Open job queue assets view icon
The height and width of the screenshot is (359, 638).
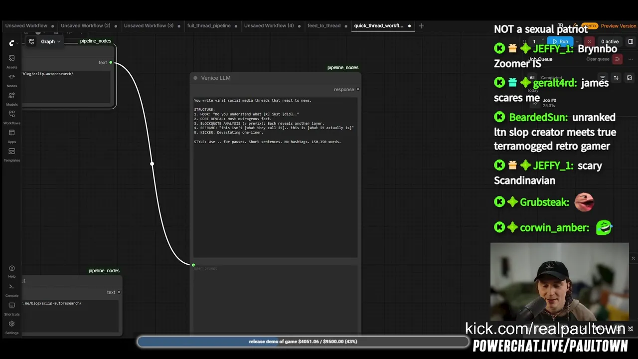tap(630, 78)
